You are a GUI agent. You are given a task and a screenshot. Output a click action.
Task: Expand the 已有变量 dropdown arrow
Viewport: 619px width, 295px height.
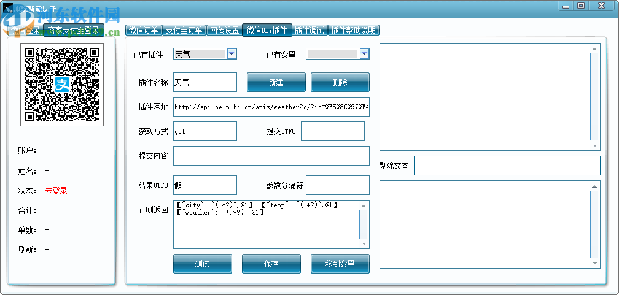click(x=364, y=54)
